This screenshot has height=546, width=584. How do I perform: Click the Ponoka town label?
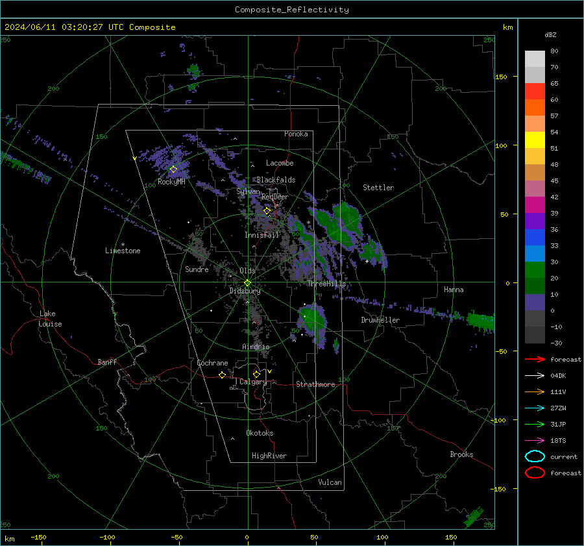click(296, 134)
